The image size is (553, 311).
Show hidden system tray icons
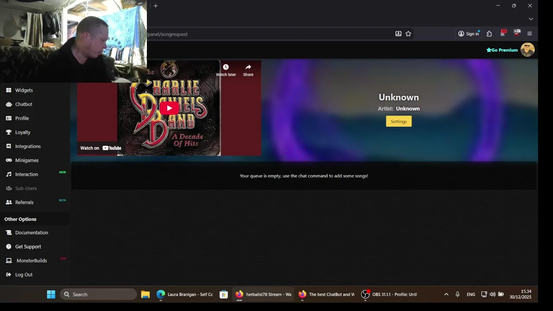(446, 295)
